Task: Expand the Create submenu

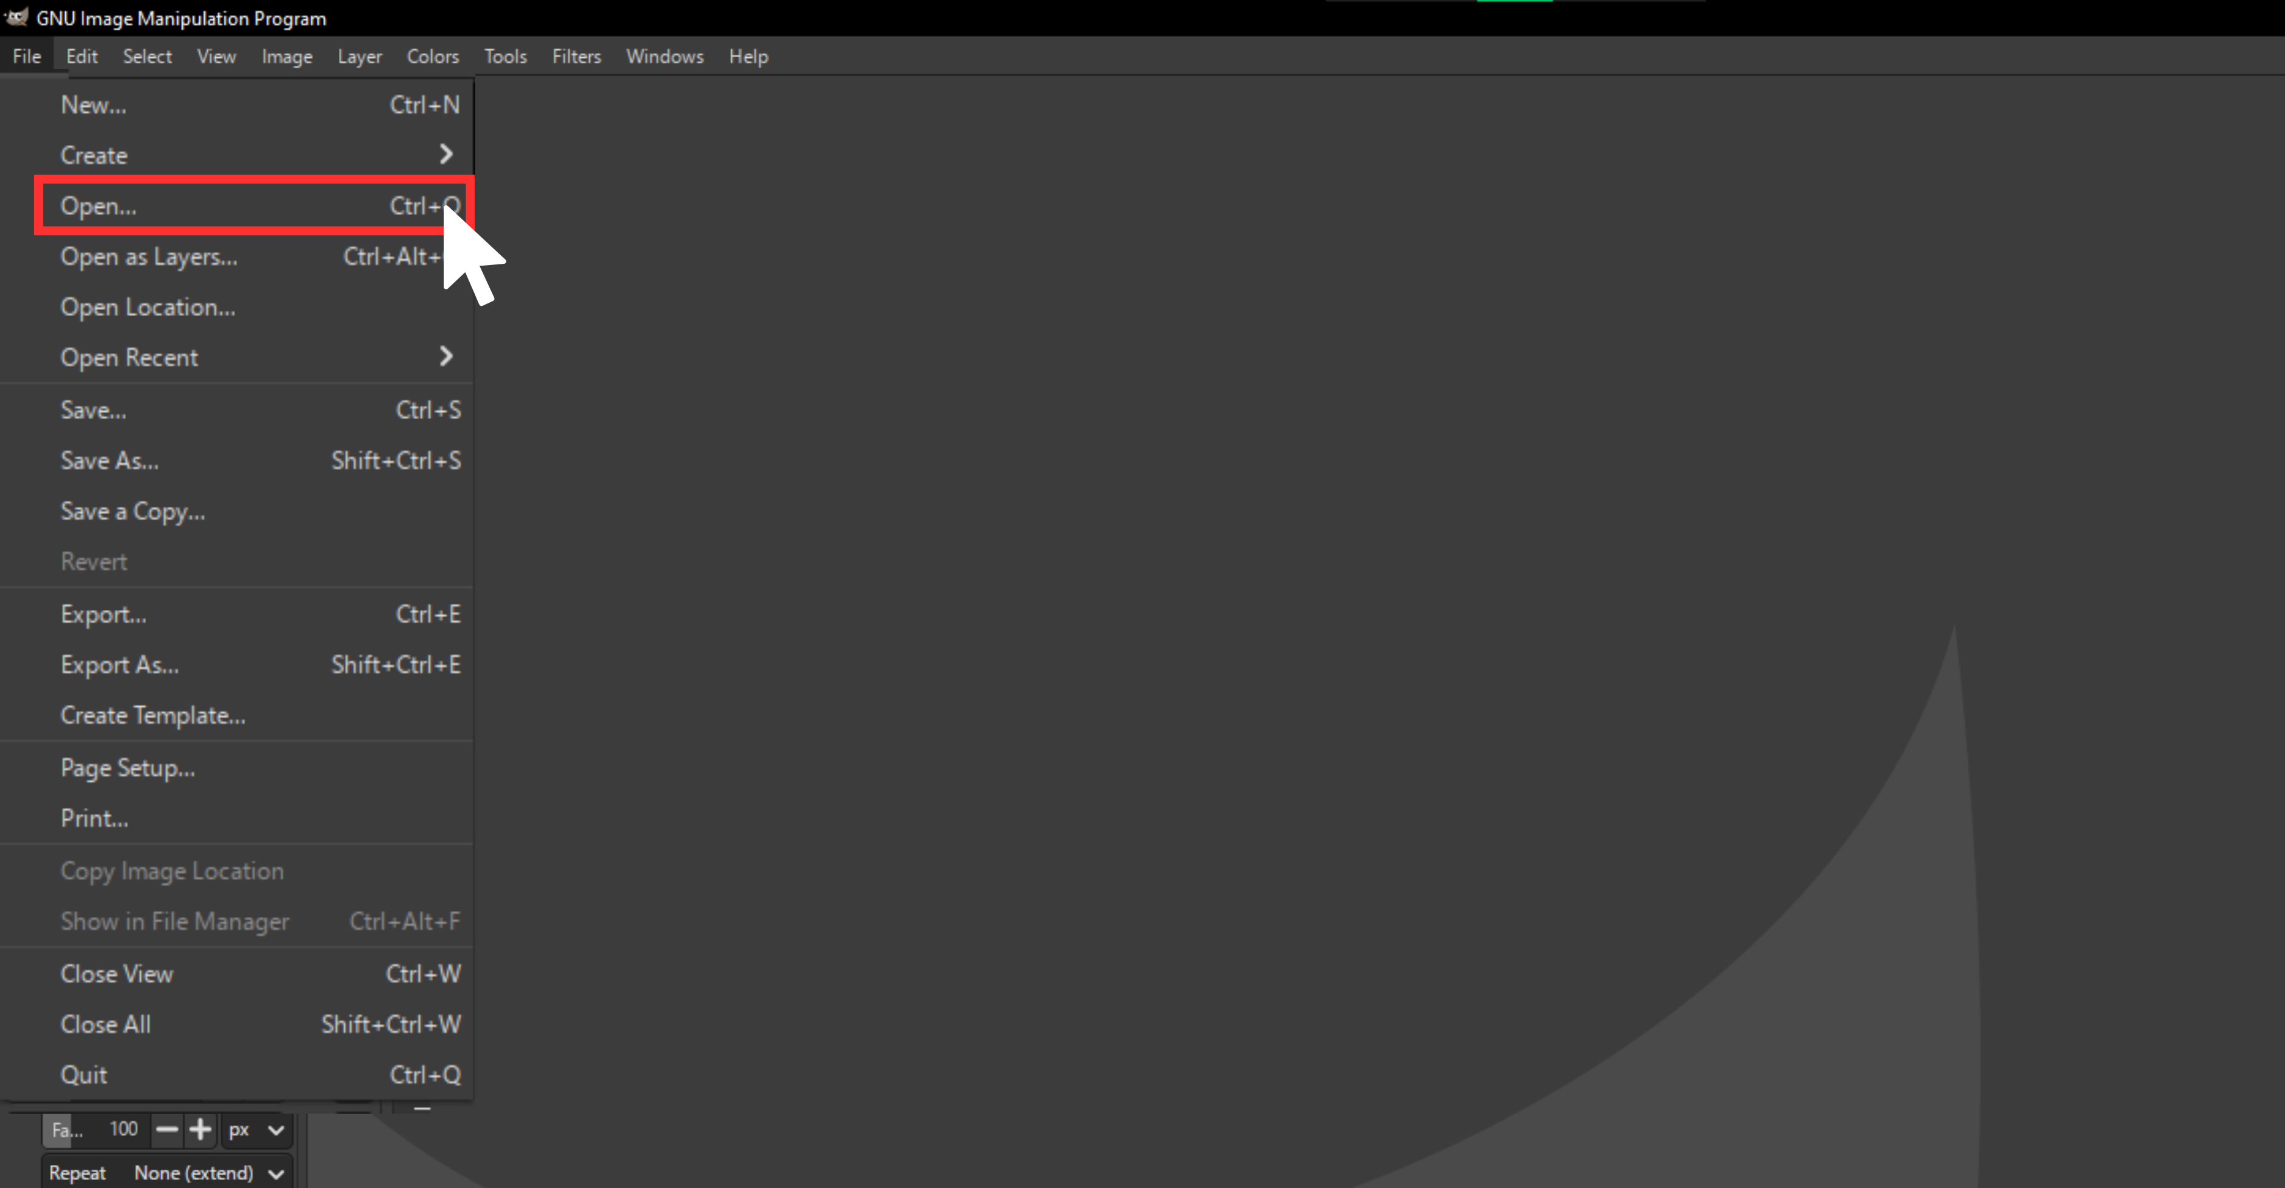Action: coord(238,155)
